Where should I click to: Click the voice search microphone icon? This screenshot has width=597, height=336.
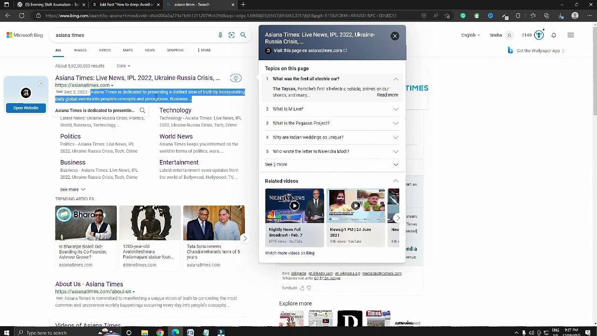pos(220,35)
